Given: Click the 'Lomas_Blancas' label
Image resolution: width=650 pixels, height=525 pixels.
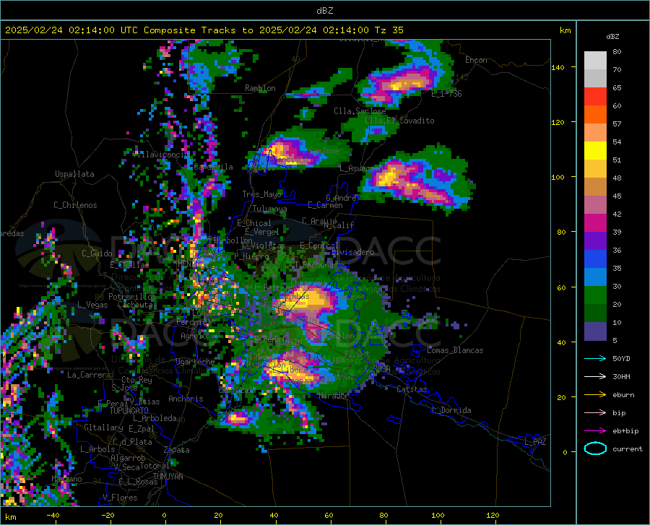Looking at the screenshot, I should pyautogui.click(x=455, y=350).
